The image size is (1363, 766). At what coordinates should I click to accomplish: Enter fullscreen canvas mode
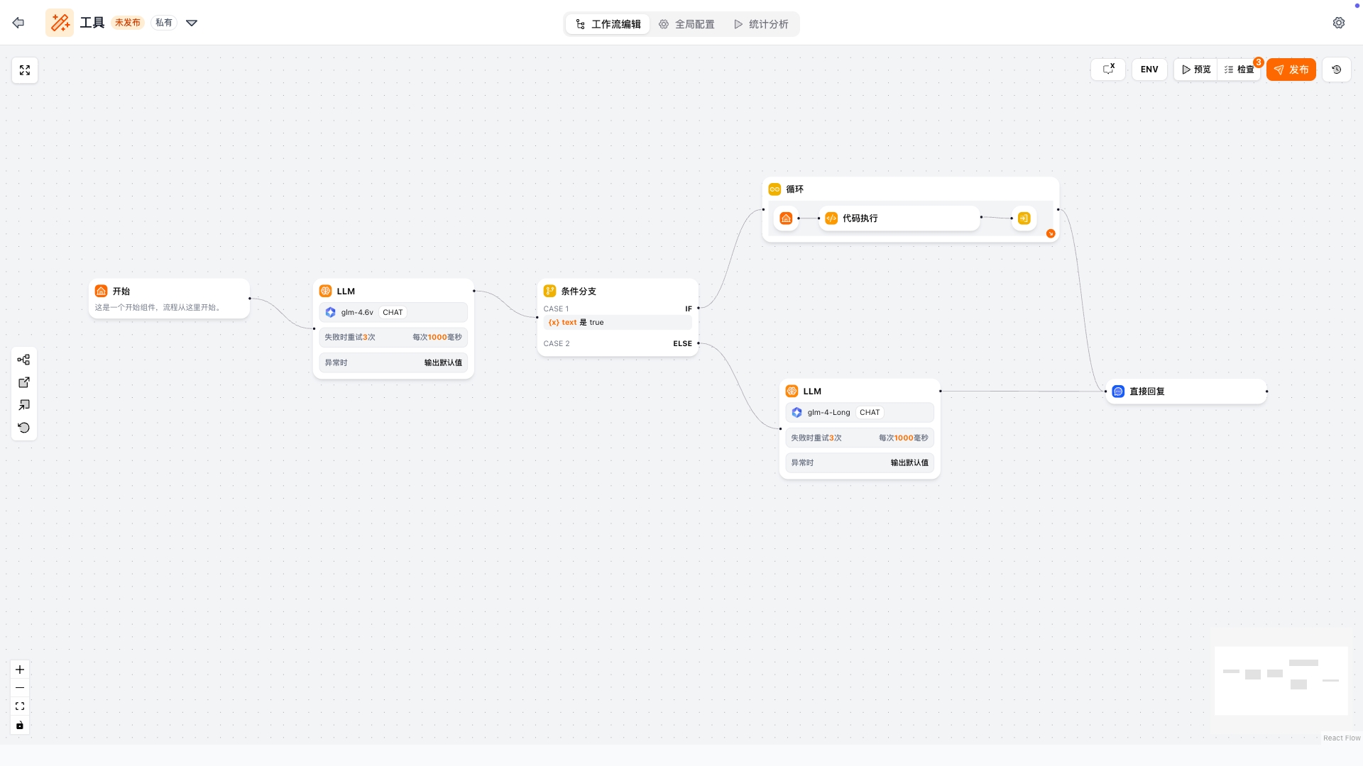[x=25, y=70]
